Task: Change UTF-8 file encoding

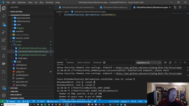Action: click(x=133, y=101)
